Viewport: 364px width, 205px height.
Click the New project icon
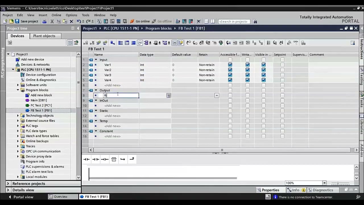point(5,21)
